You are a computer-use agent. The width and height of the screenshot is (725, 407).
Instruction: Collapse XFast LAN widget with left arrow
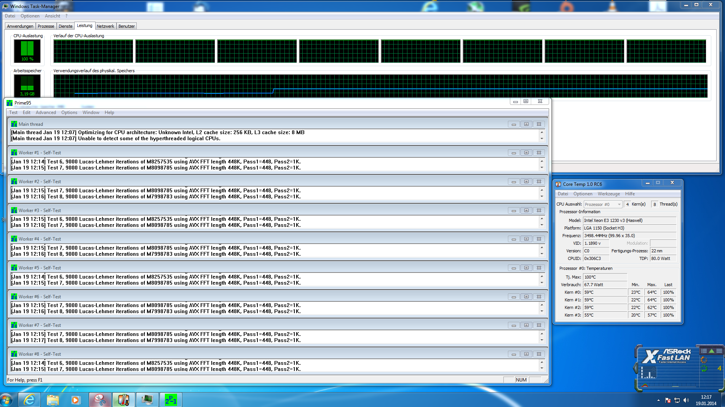pyautogui.click(x=635, y=368)
